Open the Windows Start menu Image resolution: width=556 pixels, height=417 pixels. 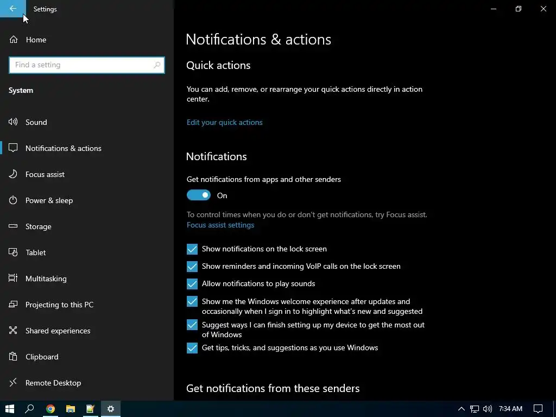pos(10,409)
